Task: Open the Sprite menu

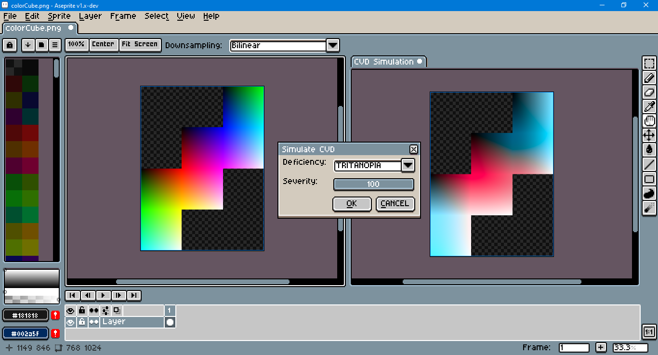Action: pyautogui.click(x=59, y=16)
